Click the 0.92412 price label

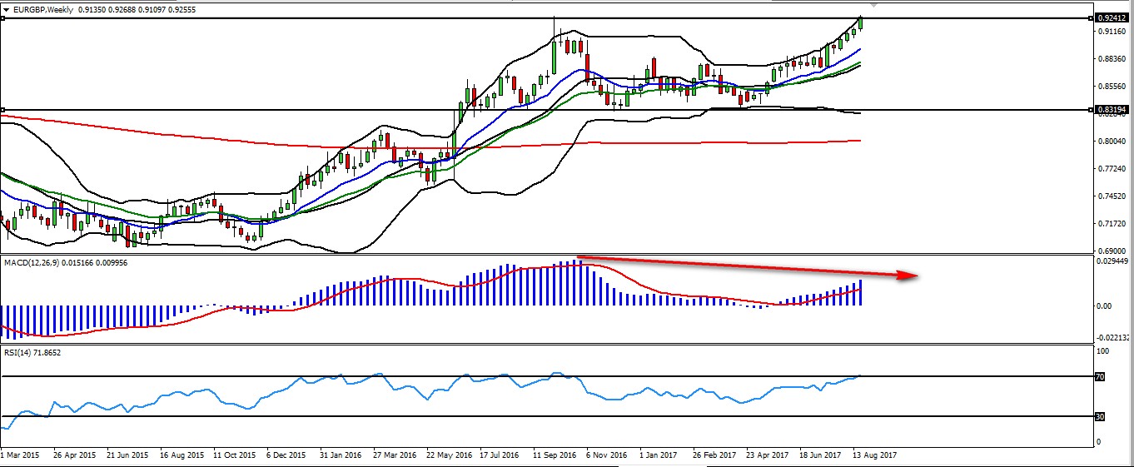pyautogui.click(x=1113, y=18)
